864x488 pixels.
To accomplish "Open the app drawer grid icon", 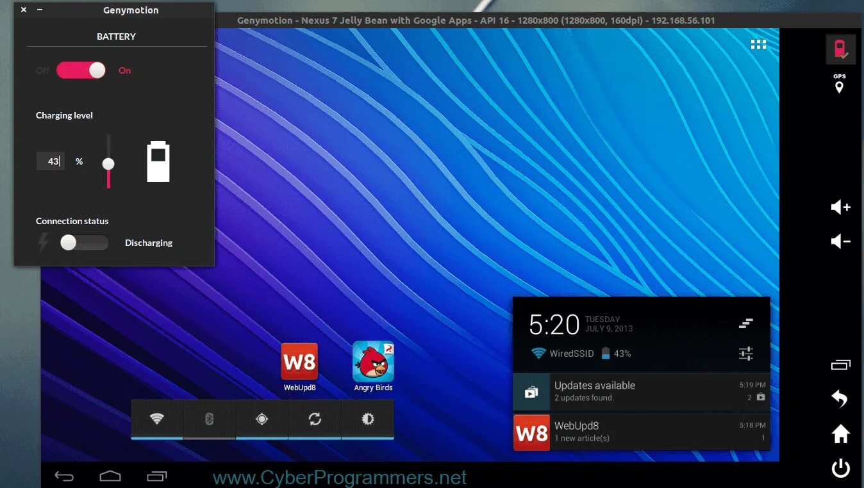I will [758, 44].
